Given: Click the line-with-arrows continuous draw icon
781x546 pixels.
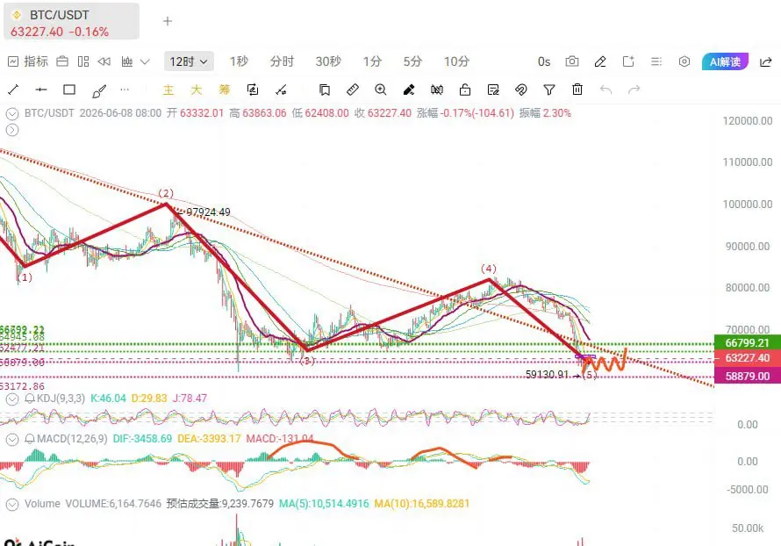Looking at the screenshot, I should (281, 90).
